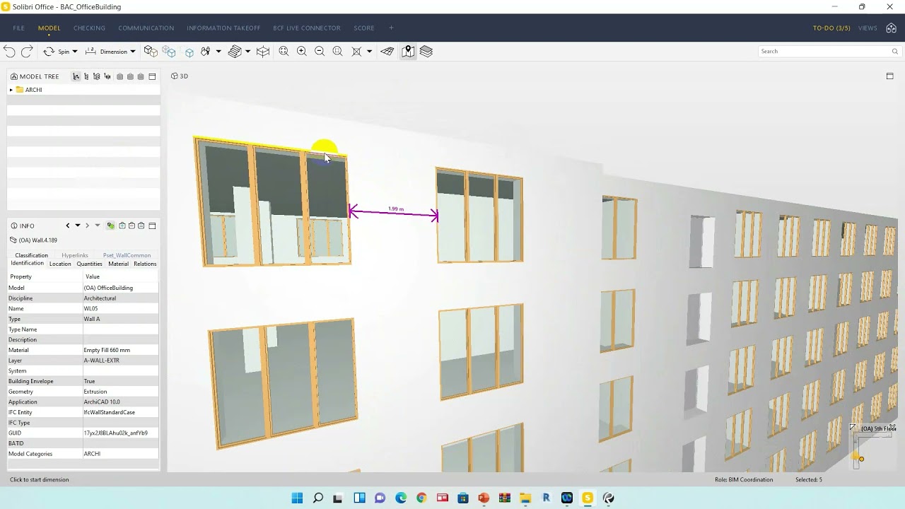Click the 'Empty Fill 660 mm' material value

[107, 350]
